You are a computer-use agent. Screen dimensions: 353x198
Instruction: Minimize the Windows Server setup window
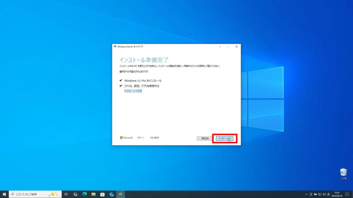[220, 46]
